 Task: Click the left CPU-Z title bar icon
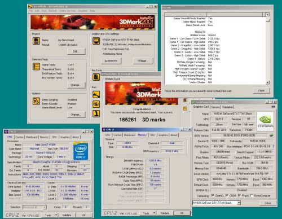click(6, 132)
